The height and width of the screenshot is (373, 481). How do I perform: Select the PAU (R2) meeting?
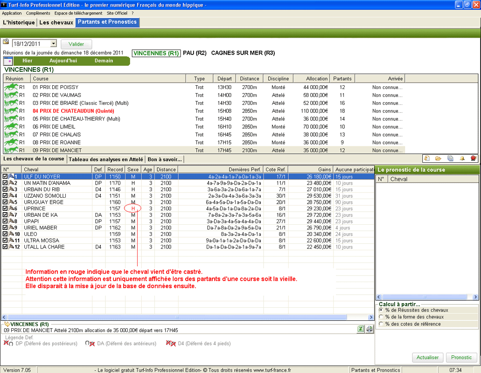coord(195,53)
